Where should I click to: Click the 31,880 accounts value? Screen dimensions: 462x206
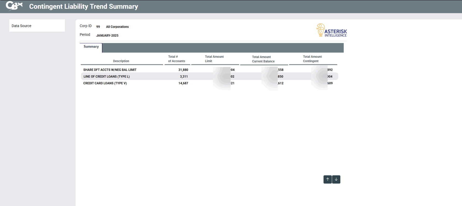pos(183,70)
